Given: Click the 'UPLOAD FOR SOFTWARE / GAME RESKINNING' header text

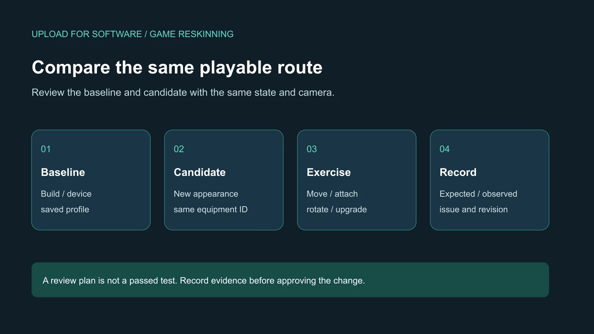Looking at the screenshot, I should click(x=133, y=34).
